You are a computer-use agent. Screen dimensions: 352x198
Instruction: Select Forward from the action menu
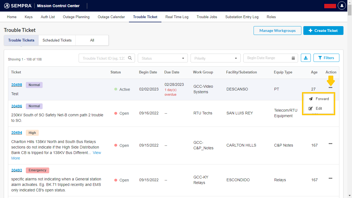coord(319,99)
